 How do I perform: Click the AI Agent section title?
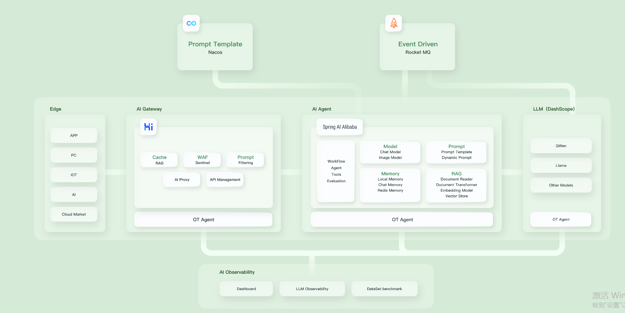322,109
